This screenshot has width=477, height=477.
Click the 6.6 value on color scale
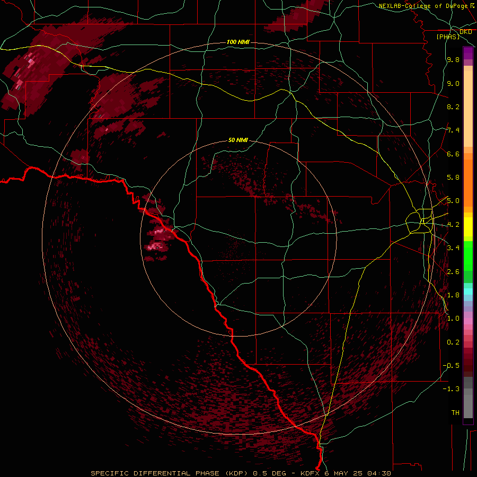453,154
